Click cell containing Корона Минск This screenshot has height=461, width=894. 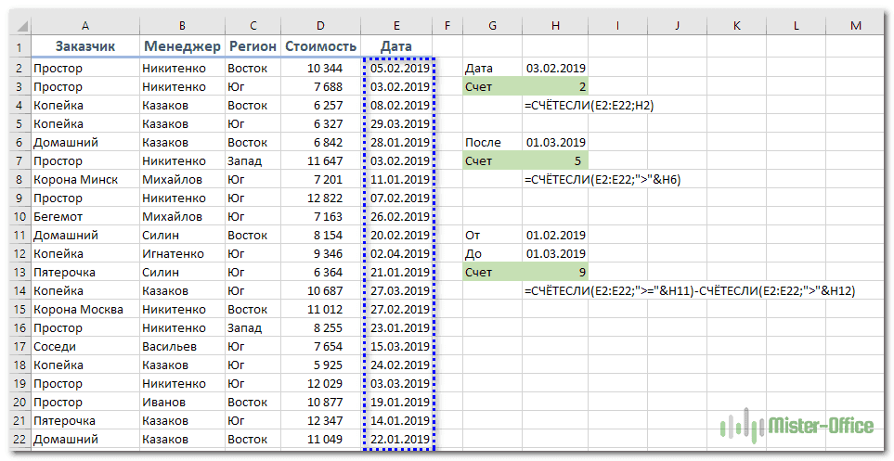click(x=84, y=179)
